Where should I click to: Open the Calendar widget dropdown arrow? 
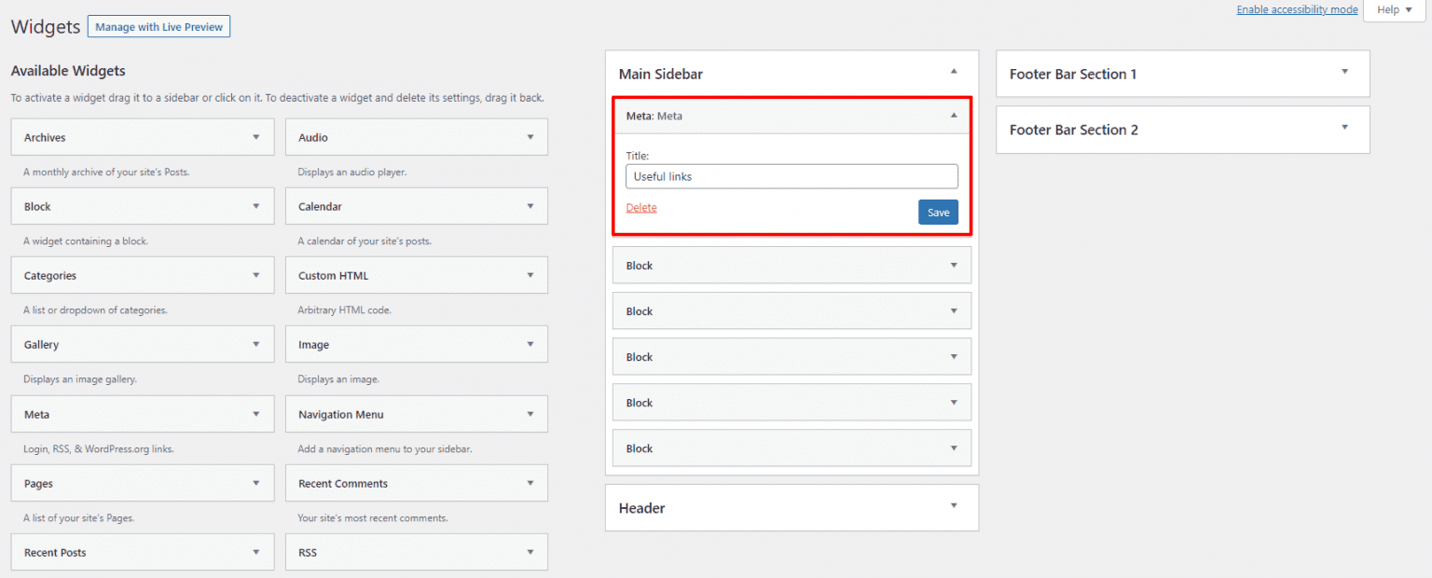click(530, 206)
